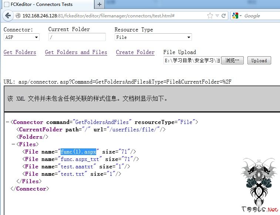Screen dimensions: 280x215
Task: Click the highlighted func(1).aspx file name
Action: click(78, 152)
